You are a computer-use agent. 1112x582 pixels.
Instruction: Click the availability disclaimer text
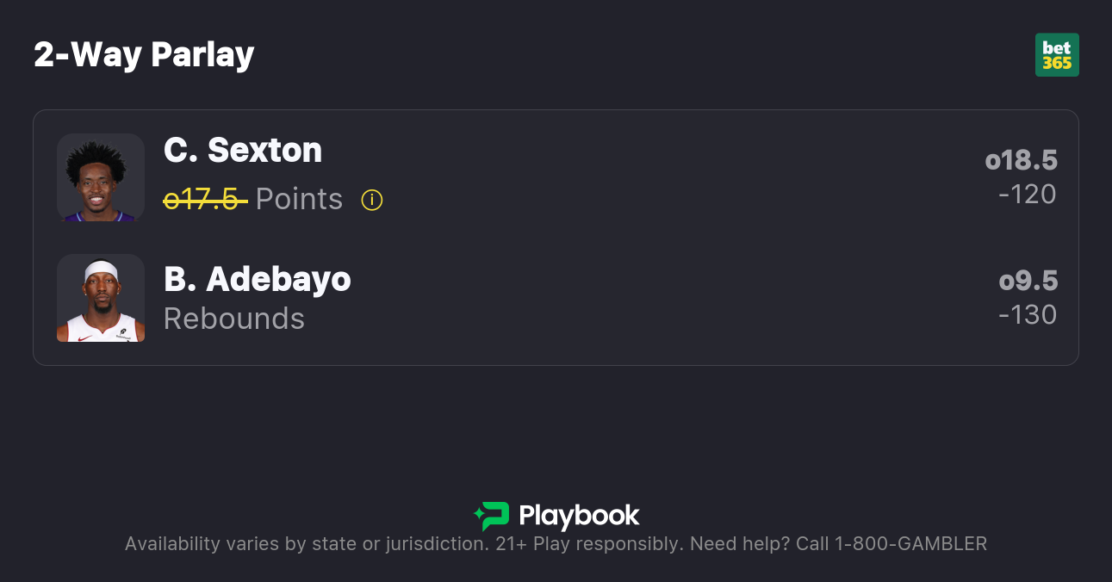306,544
